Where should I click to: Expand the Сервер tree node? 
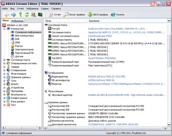click(4, 67)
